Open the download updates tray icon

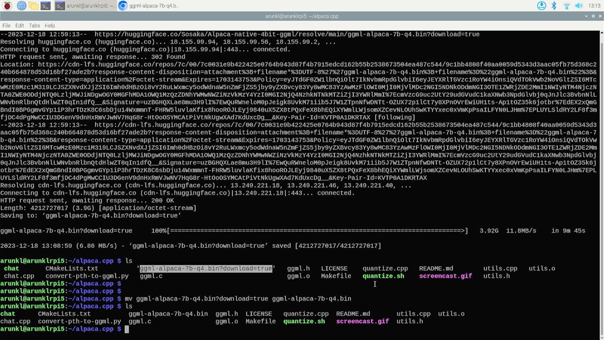(541, 6)
